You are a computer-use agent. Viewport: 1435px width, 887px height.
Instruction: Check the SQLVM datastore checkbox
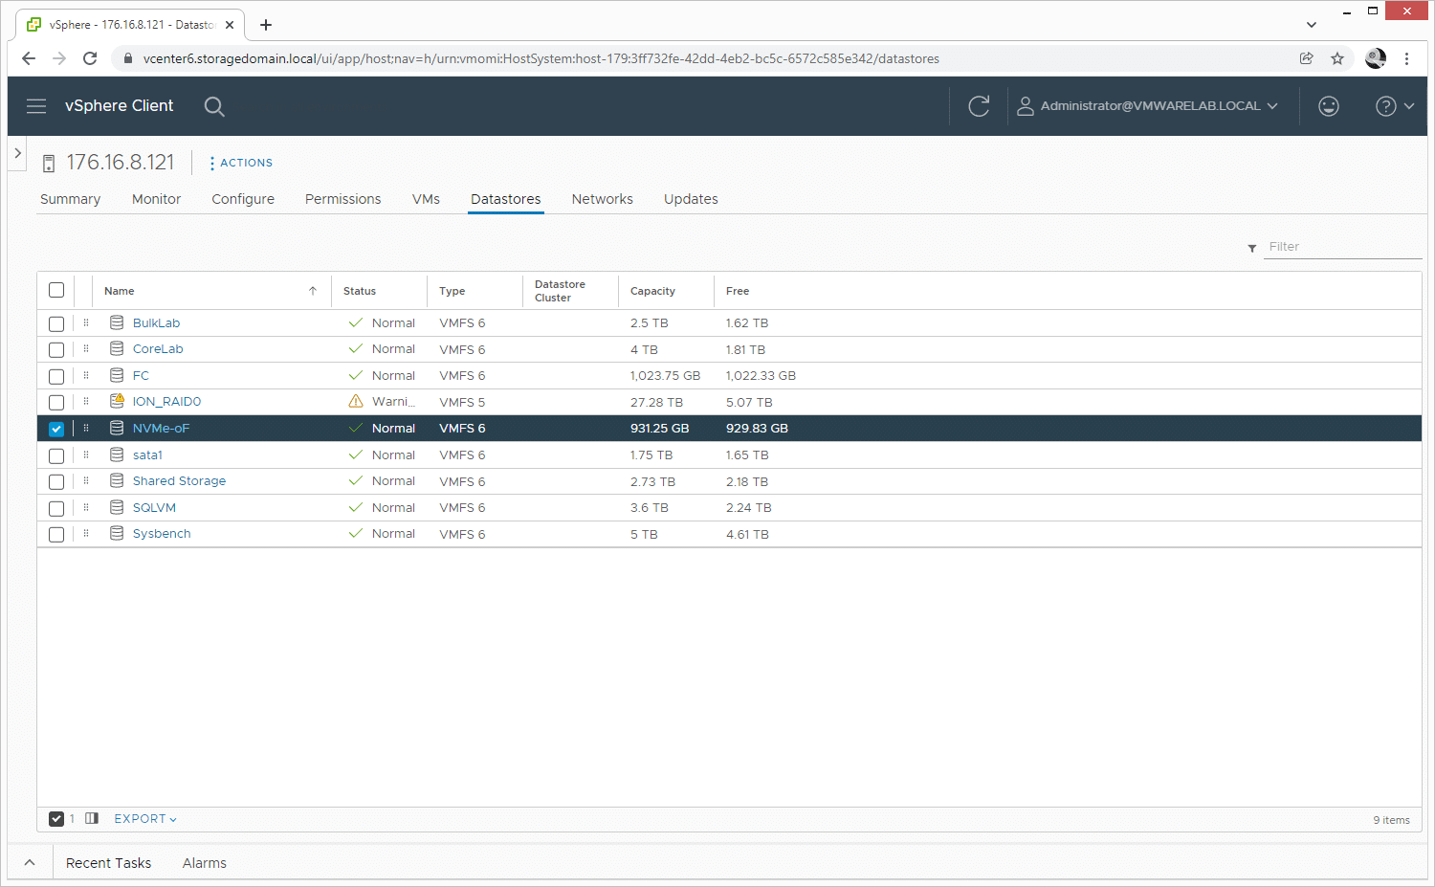[x=56, y=508]
